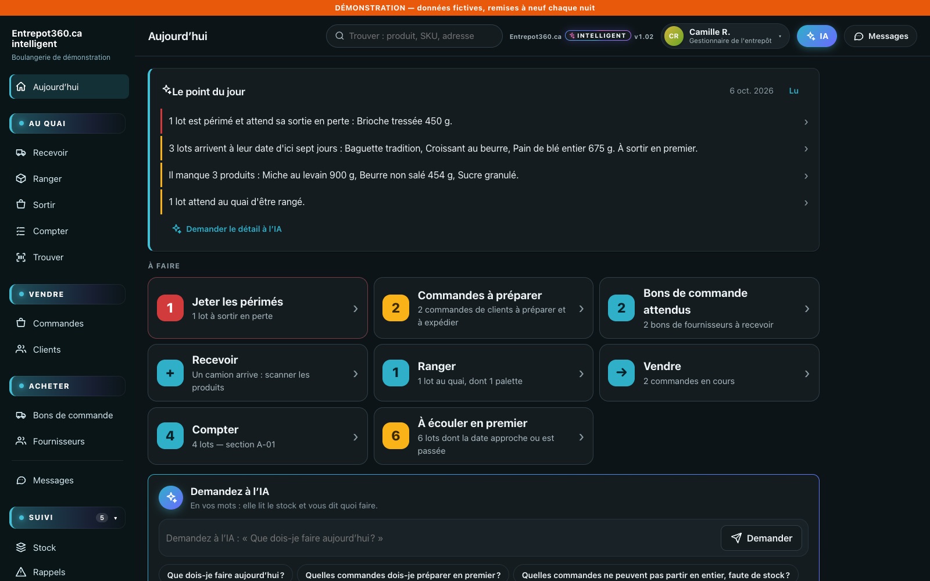The height and width of the screenshot is (581, 930).
Task: Click the people icon next to Fournisseurs
Action: point(21,442)
